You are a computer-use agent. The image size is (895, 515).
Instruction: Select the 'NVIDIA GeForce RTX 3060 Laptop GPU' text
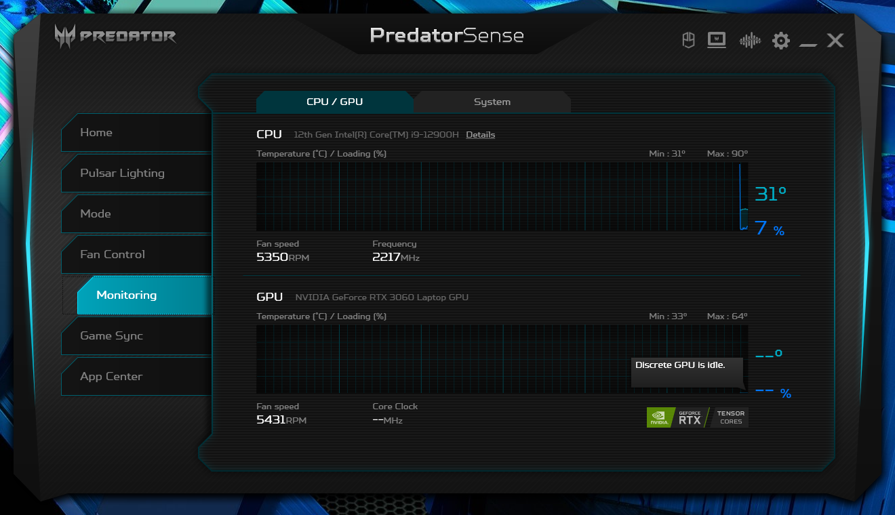tap(382, 297)
